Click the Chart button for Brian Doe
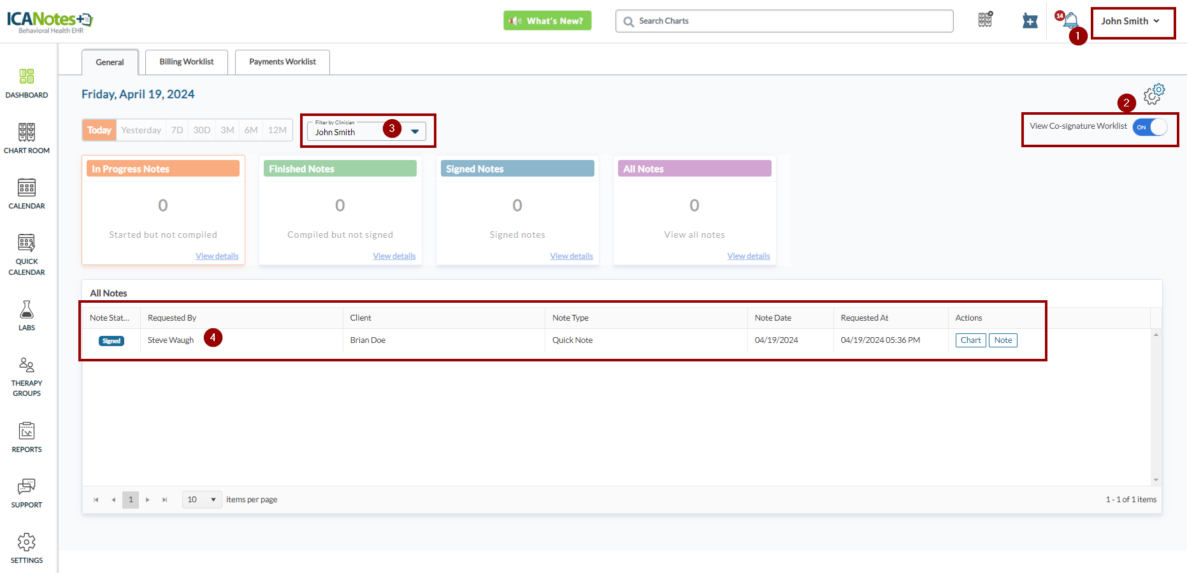This screenshot has width=1187, height=573. (x=970, y=340)
